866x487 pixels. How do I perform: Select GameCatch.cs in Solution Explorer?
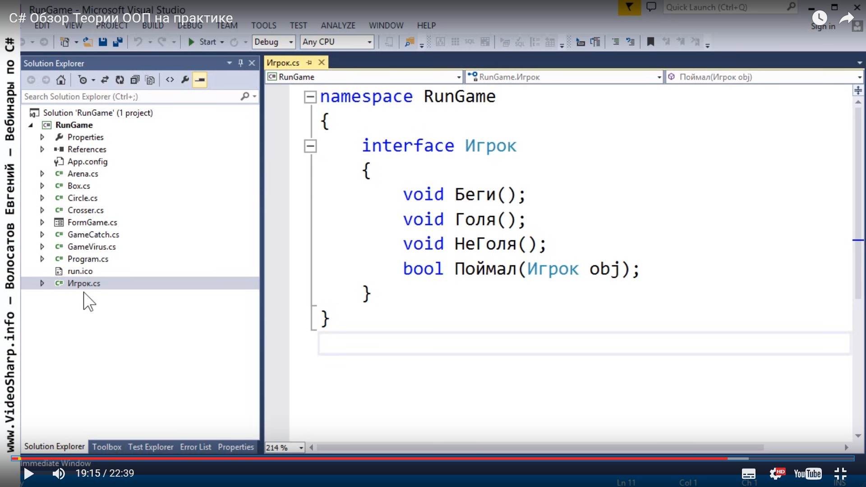93,234
